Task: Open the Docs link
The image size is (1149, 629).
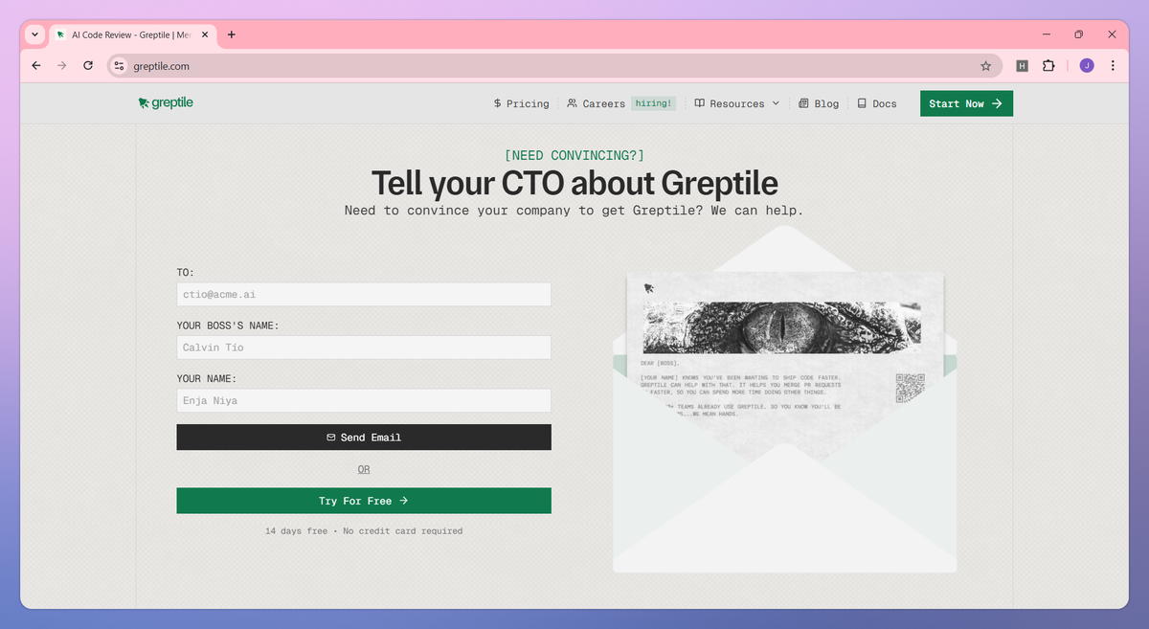Action: click(877, 103)
